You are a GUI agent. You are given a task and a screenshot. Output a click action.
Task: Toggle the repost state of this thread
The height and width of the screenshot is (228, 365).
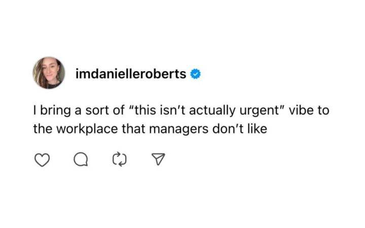tap(120, 159)
